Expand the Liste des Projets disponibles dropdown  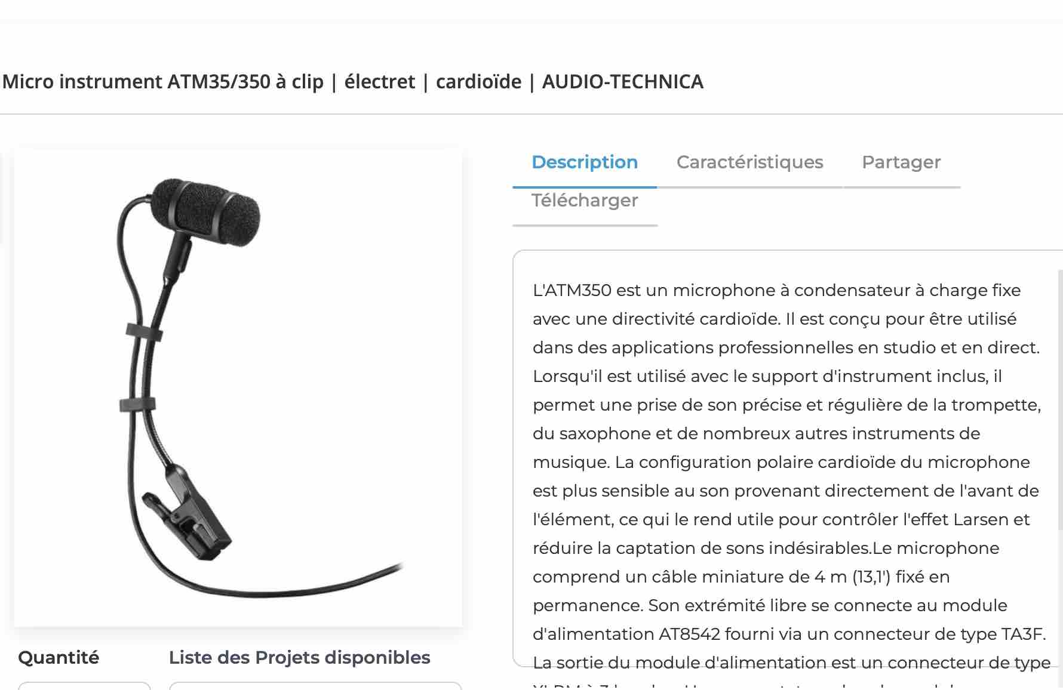coord(315,685)
